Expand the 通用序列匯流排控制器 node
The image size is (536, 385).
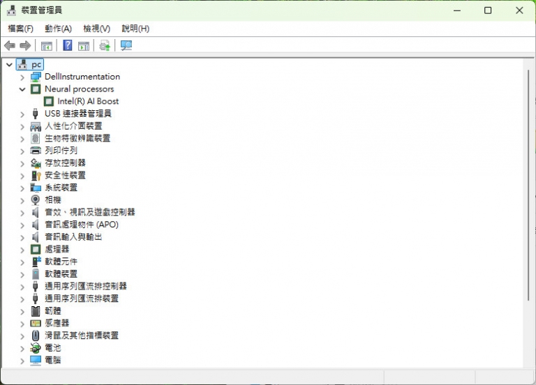22,287
